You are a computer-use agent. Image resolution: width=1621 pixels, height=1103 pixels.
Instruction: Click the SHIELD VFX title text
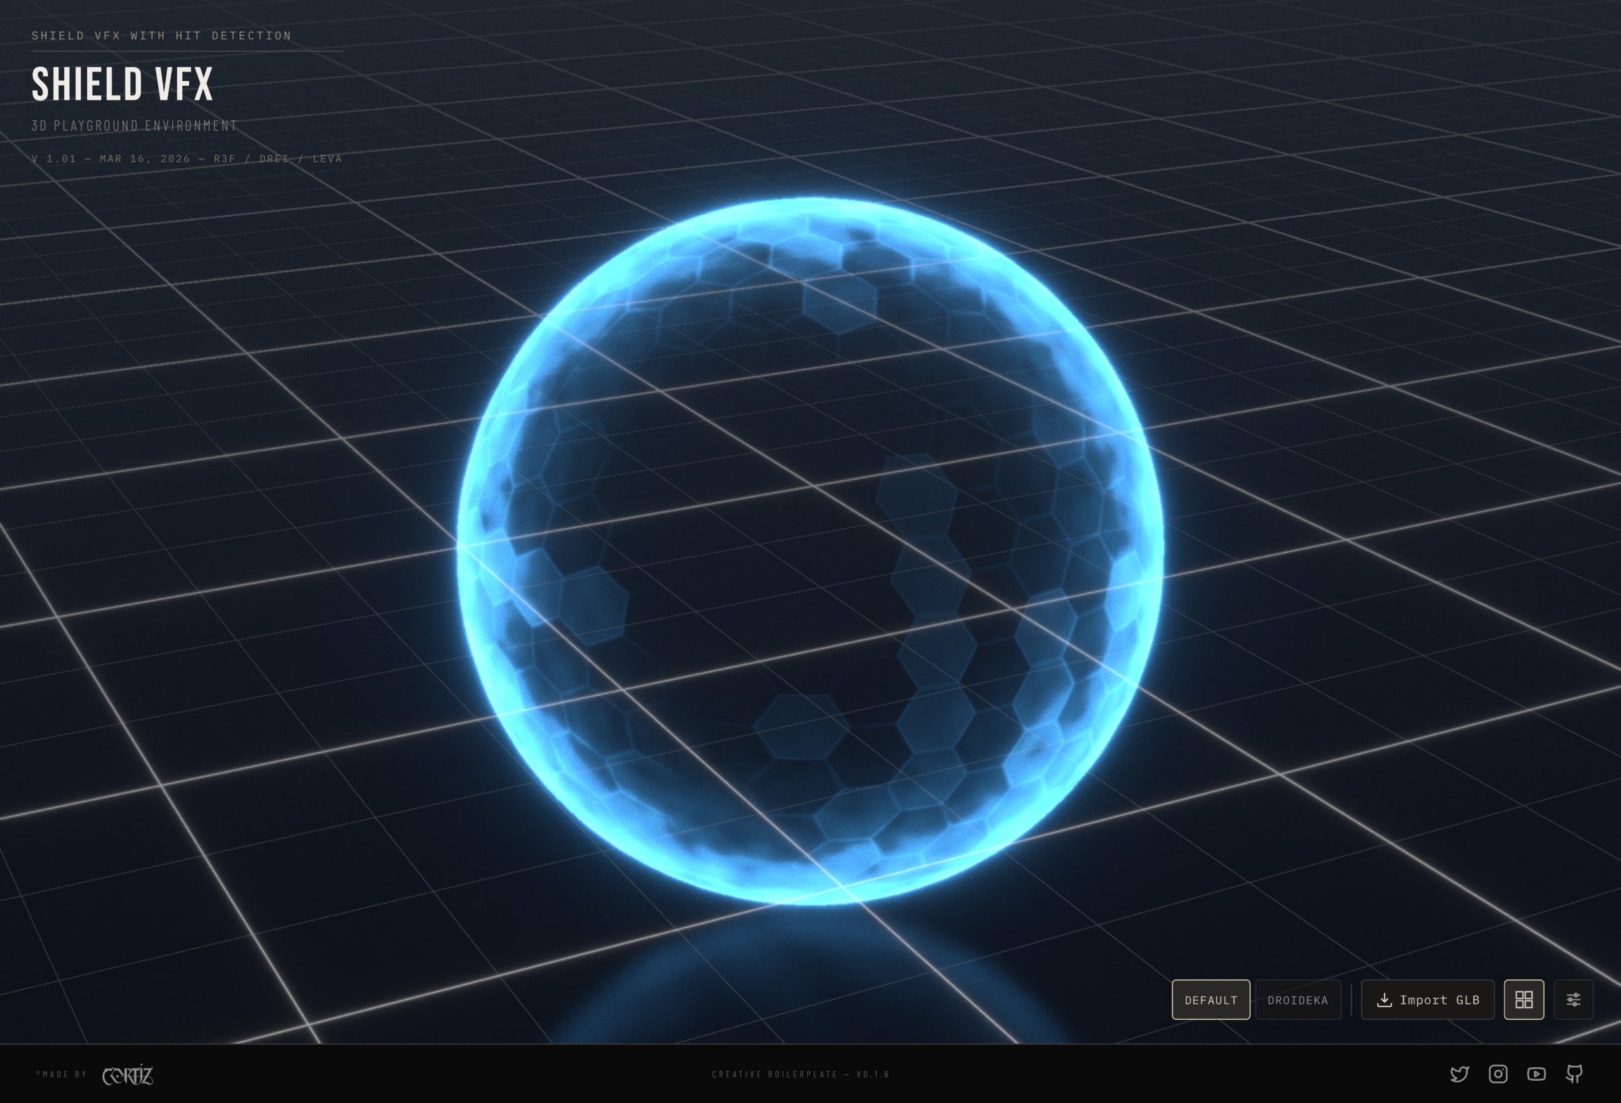point(123,84)
